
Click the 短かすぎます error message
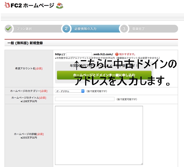(x=127, y=54)
